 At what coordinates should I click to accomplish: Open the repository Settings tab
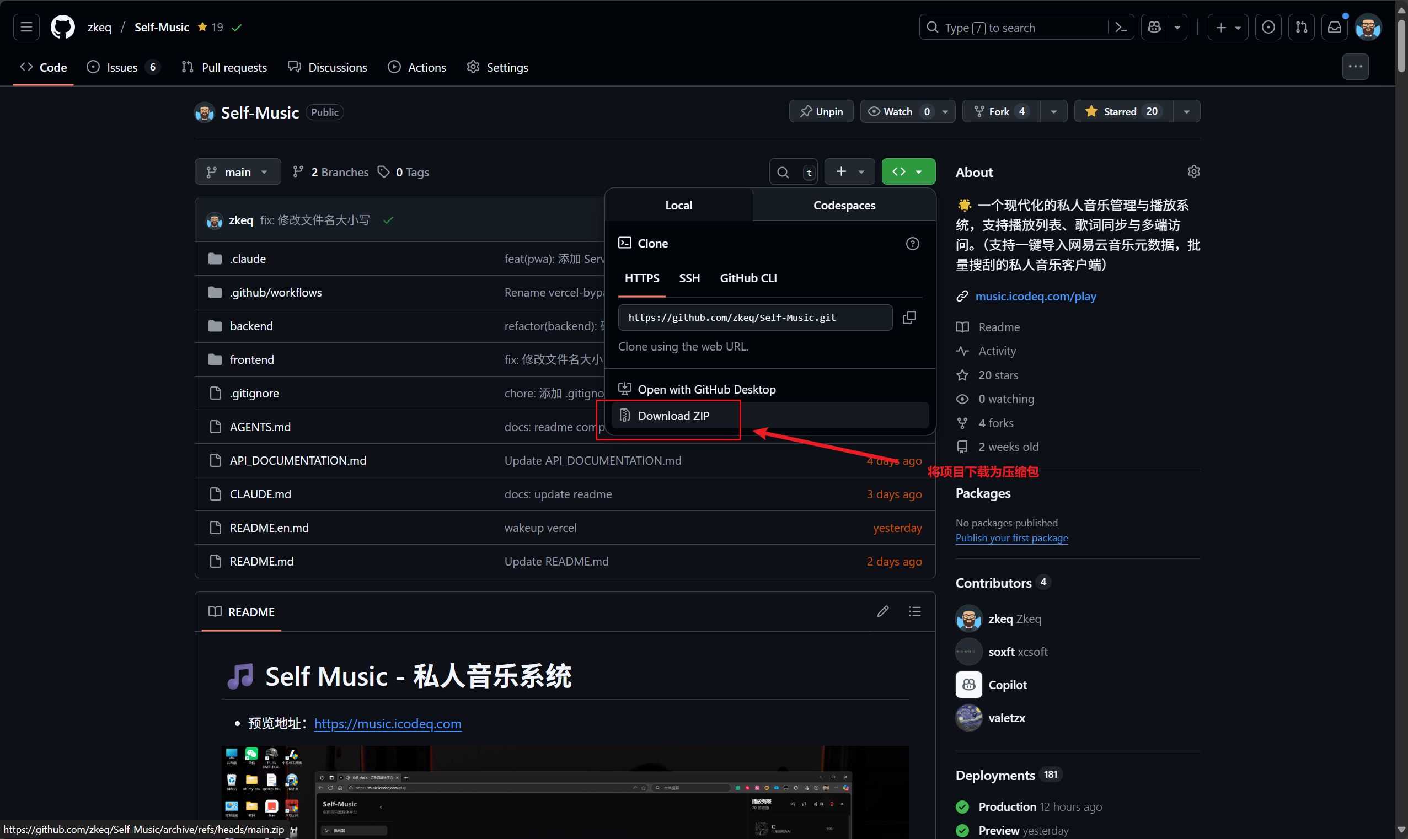[497, 67]
